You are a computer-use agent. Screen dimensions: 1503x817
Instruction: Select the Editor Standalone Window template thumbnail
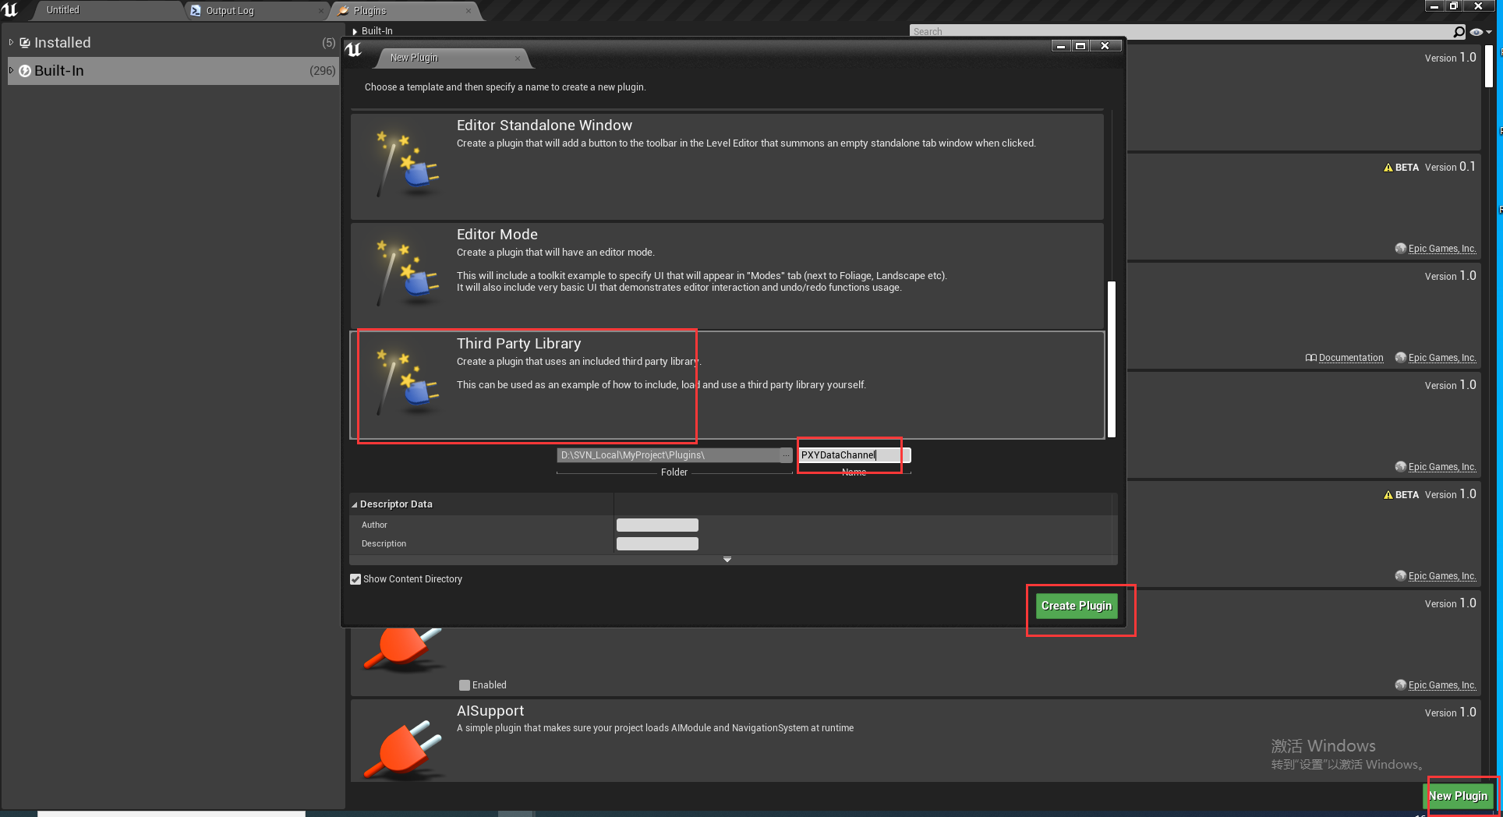click(x=405, y=164)
